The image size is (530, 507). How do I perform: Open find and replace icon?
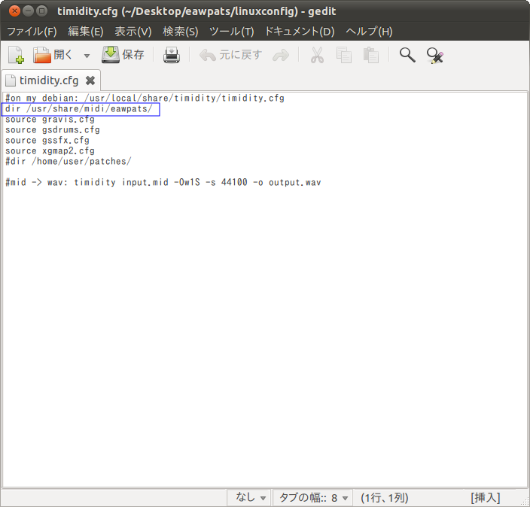pos(434,56)
